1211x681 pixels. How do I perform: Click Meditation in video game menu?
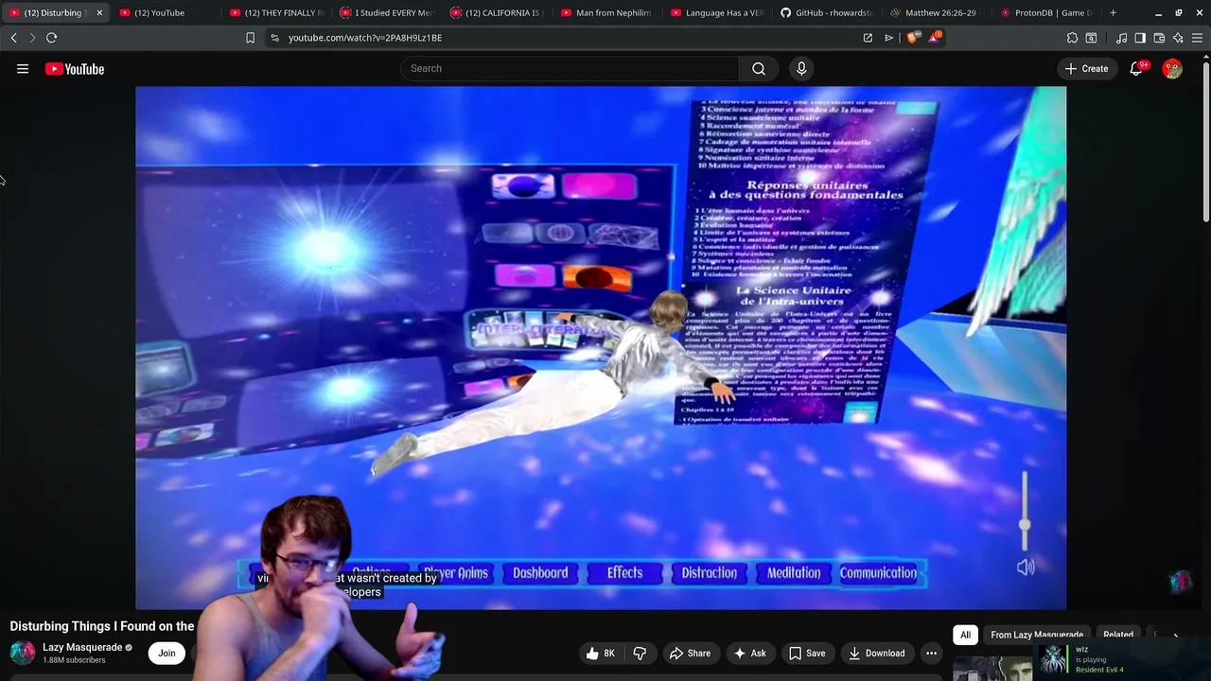click(794, 573)
